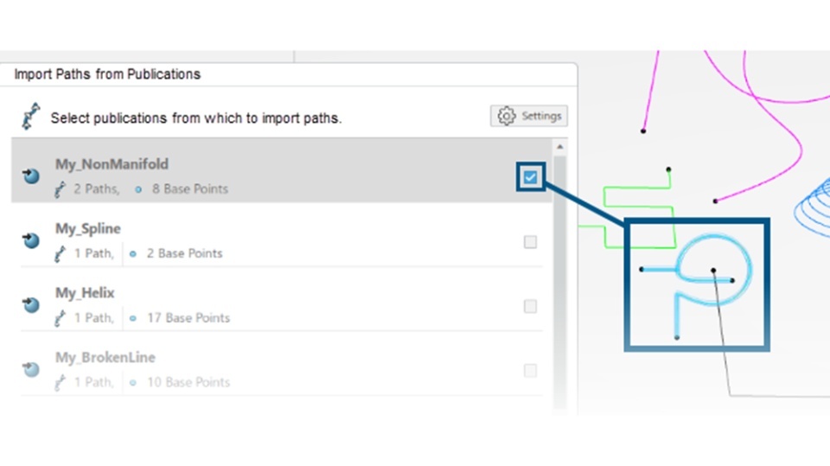Viewport: 830px width, 466px height.
Task: Check the My_BrokenLine checkbox
Action: tap(530, 370)
